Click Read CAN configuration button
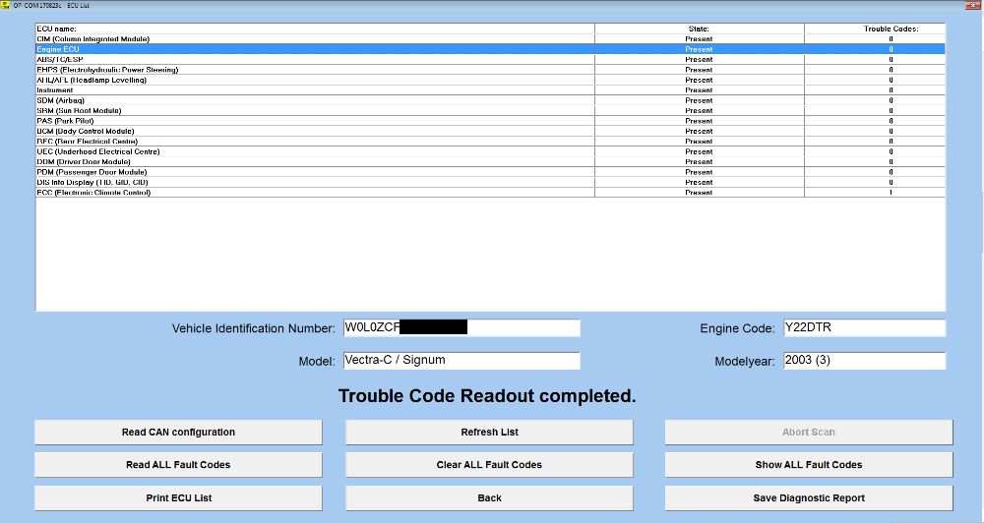Viewport: 984px width, 523px height. (x=178, y=433)
